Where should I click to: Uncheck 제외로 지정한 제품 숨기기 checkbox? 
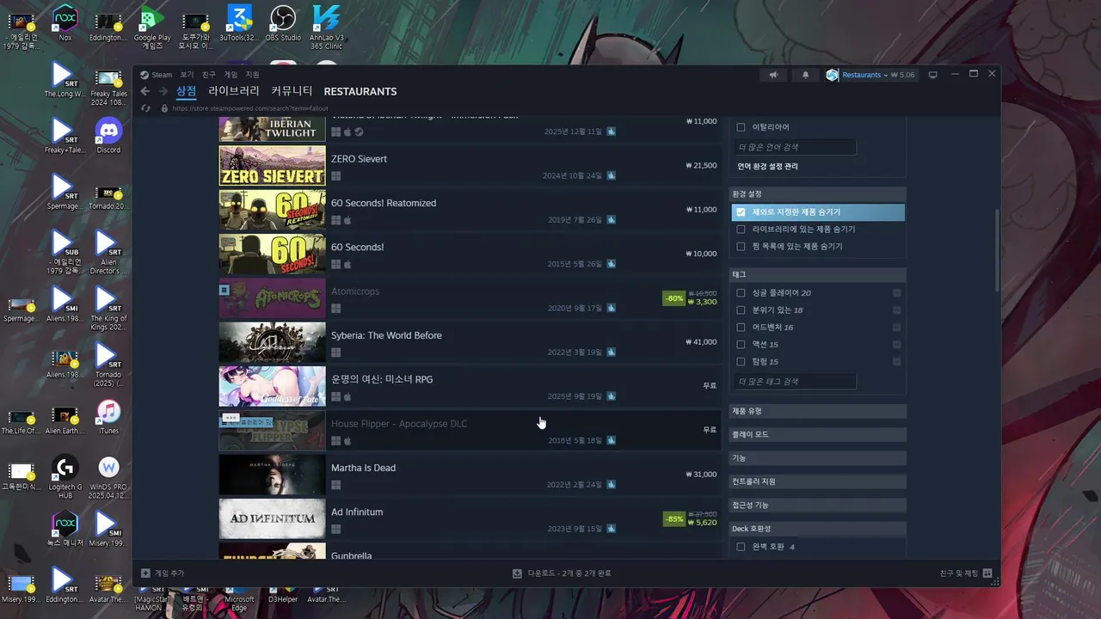741,211
